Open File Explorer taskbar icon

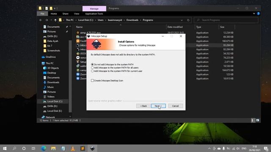(x=53, y=148)
